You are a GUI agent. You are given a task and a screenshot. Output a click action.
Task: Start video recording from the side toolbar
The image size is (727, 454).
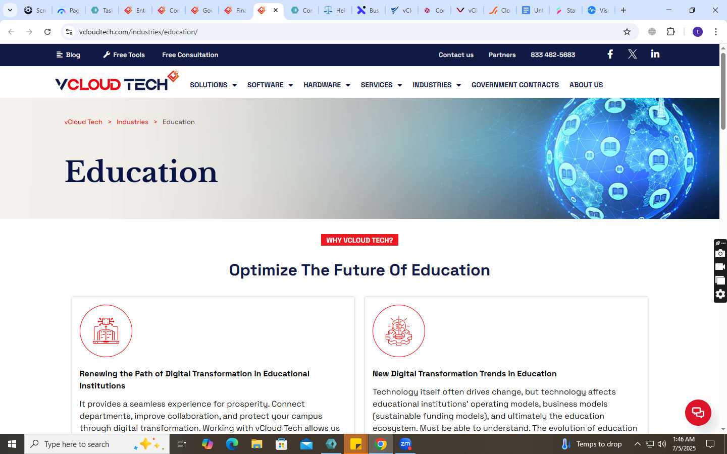click(x=720, y=267)
